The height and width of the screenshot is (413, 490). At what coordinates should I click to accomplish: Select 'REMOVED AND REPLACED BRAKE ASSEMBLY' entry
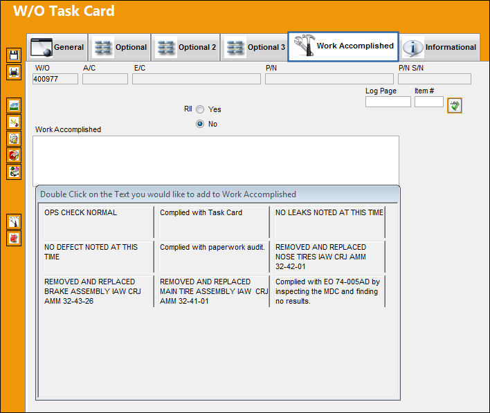pos(98,291)
